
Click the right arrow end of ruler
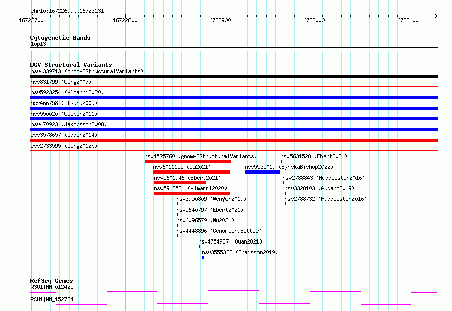click(436, 16)
